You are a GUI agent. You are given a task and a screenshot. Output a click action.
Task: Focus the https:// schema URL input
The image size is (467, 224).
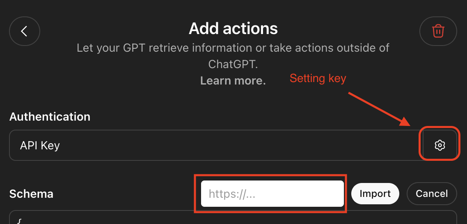click(x=272, y=194)
